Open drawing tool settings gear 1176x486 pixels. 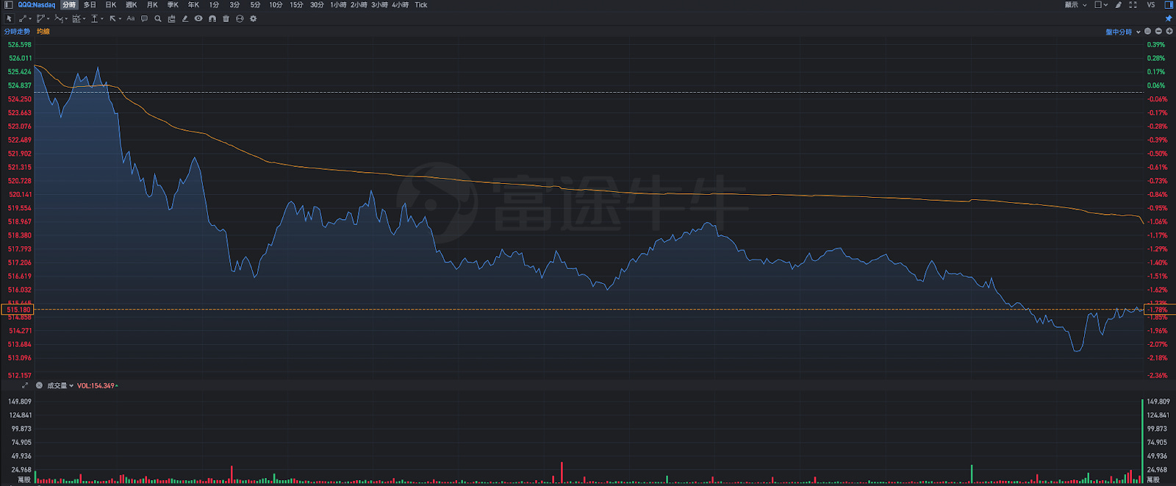click(x=254, y=18)
